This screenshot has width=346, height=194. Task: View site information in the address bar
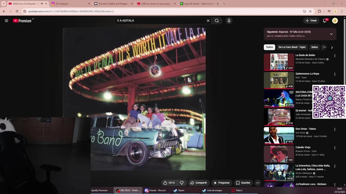(25, 11)
